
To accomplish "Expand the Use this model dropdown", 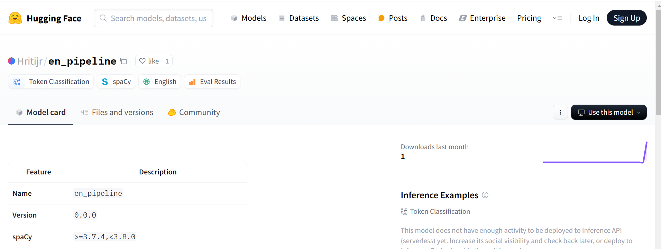I will point(608,112).
